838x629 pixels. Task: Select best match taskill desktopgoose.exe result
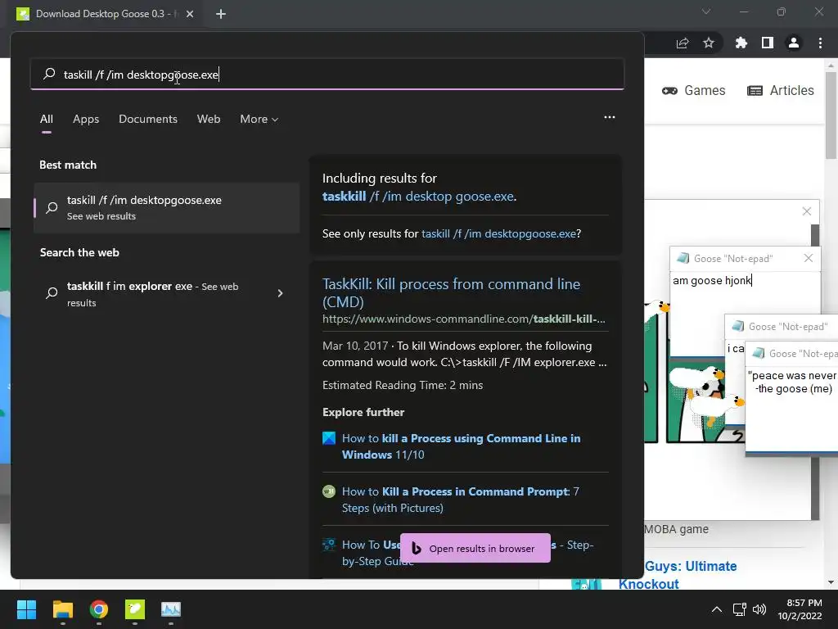pos(166,207)
